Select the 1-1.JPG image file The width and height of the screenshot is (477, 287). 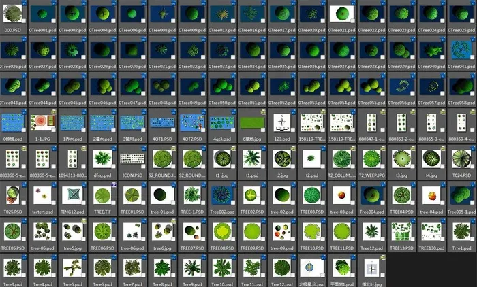click(x=42, y=122)
